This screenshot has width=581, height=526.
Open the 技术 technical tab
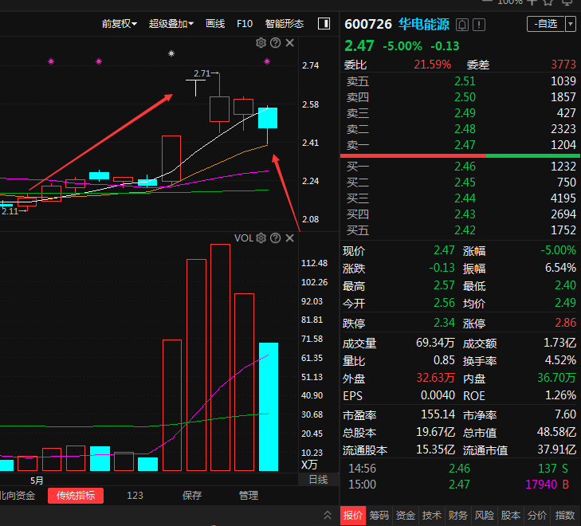point(432,516)
